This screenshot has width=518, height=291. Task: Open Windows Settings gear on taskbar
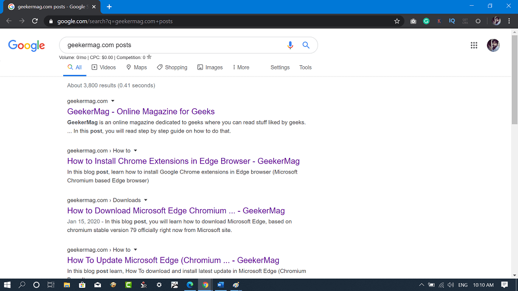click(159, 285)
